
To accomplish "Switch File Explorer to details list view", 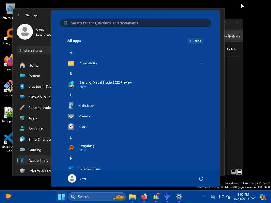I will pyautogui.click(x=233, y=172).
